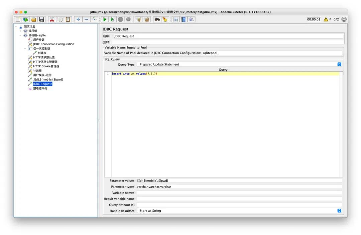Click the Result variable name field
The image size is (361, 235).
pos(239,199)
